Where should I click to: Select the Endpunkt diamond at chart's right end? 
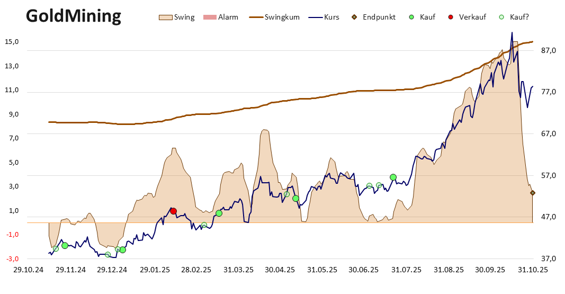tap(533, 193)
